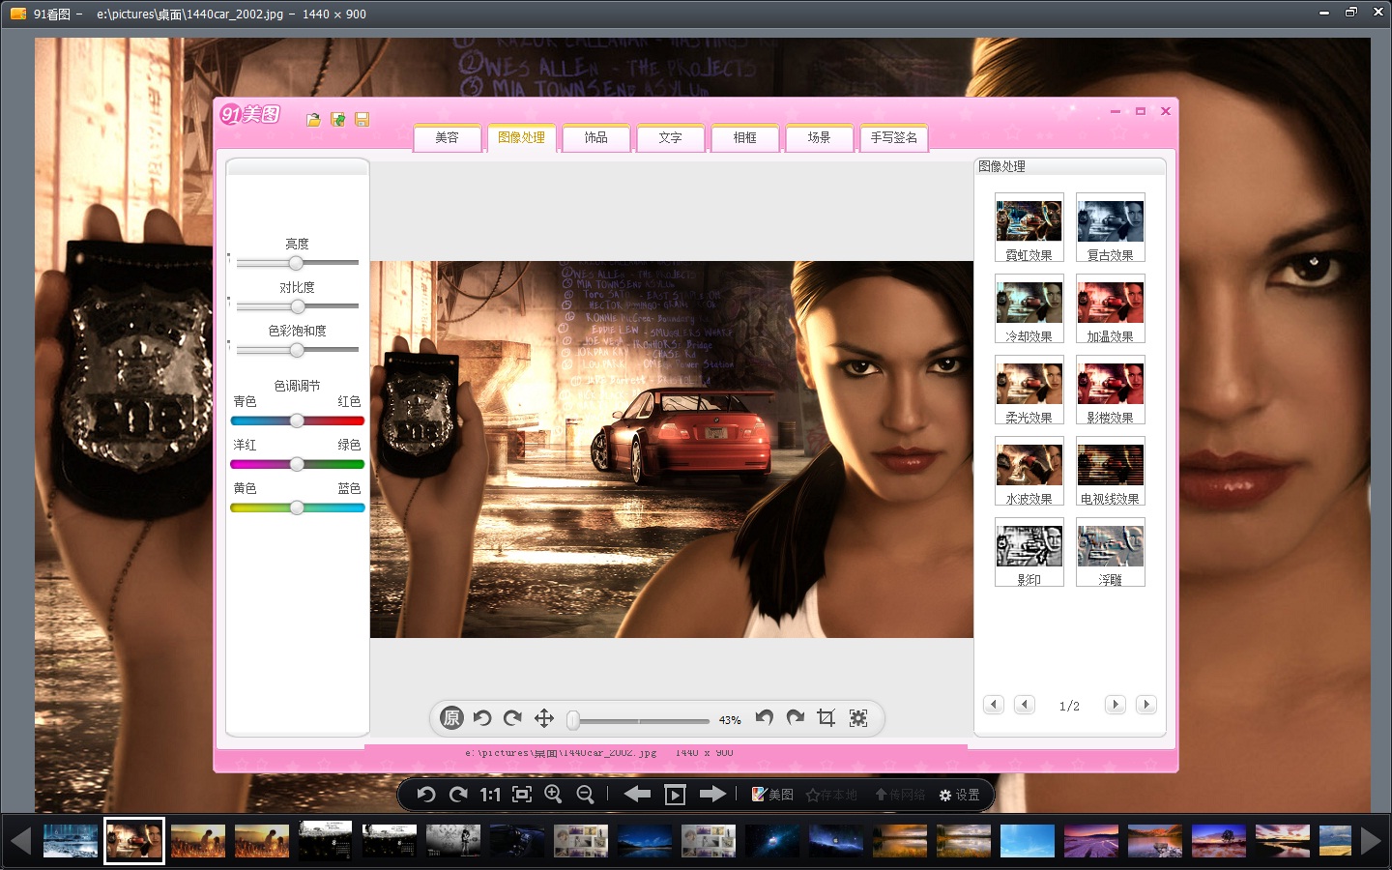Screen dimensions: 1392x870
Task: Start the slideshow in the viewer toolbar
Action: click(x=676, y=795)
